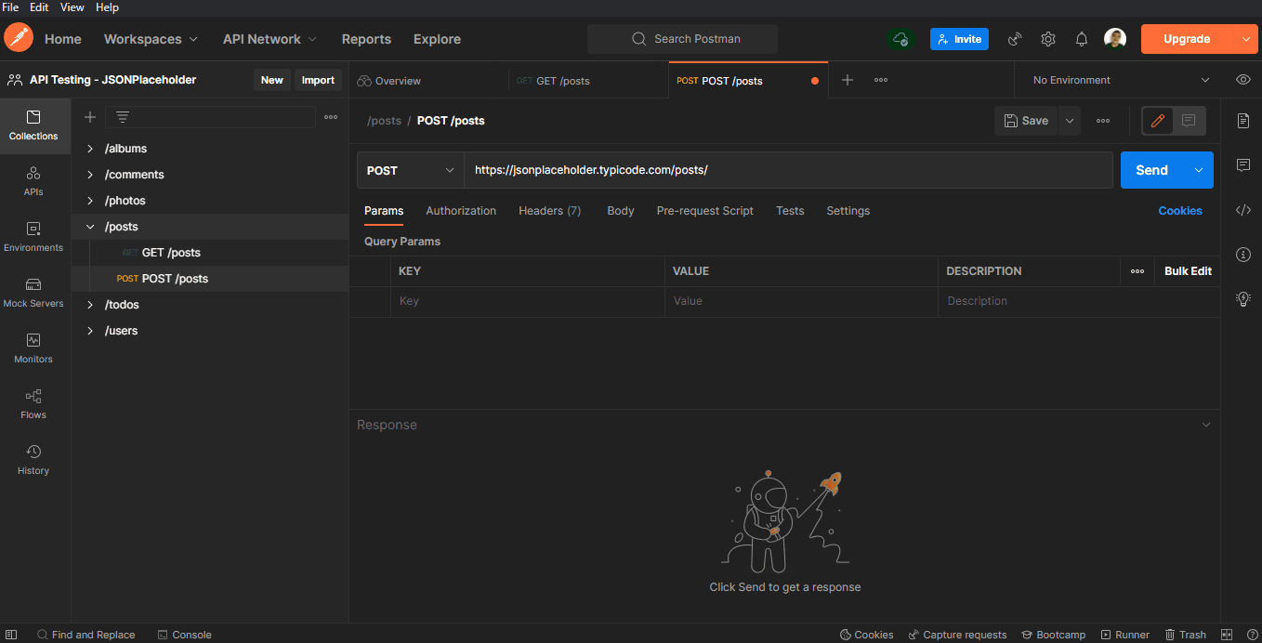
Task: Open the POST HTTP method dropdown
Action: tap(410, 171)
